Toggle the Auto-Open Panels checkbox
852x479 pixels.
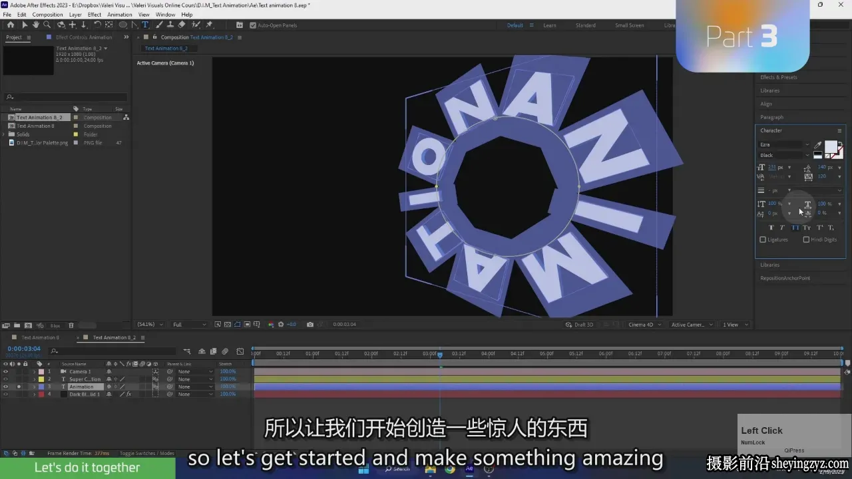coord(253,25)
